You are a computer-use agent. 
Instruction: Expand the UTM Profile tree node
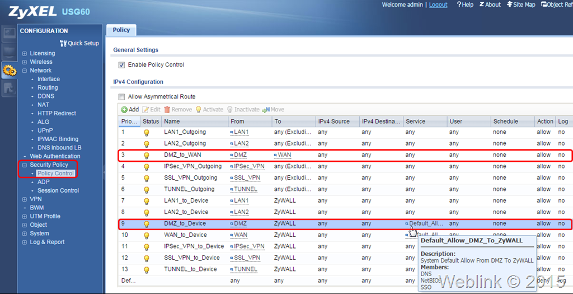(x=25, y=217)
